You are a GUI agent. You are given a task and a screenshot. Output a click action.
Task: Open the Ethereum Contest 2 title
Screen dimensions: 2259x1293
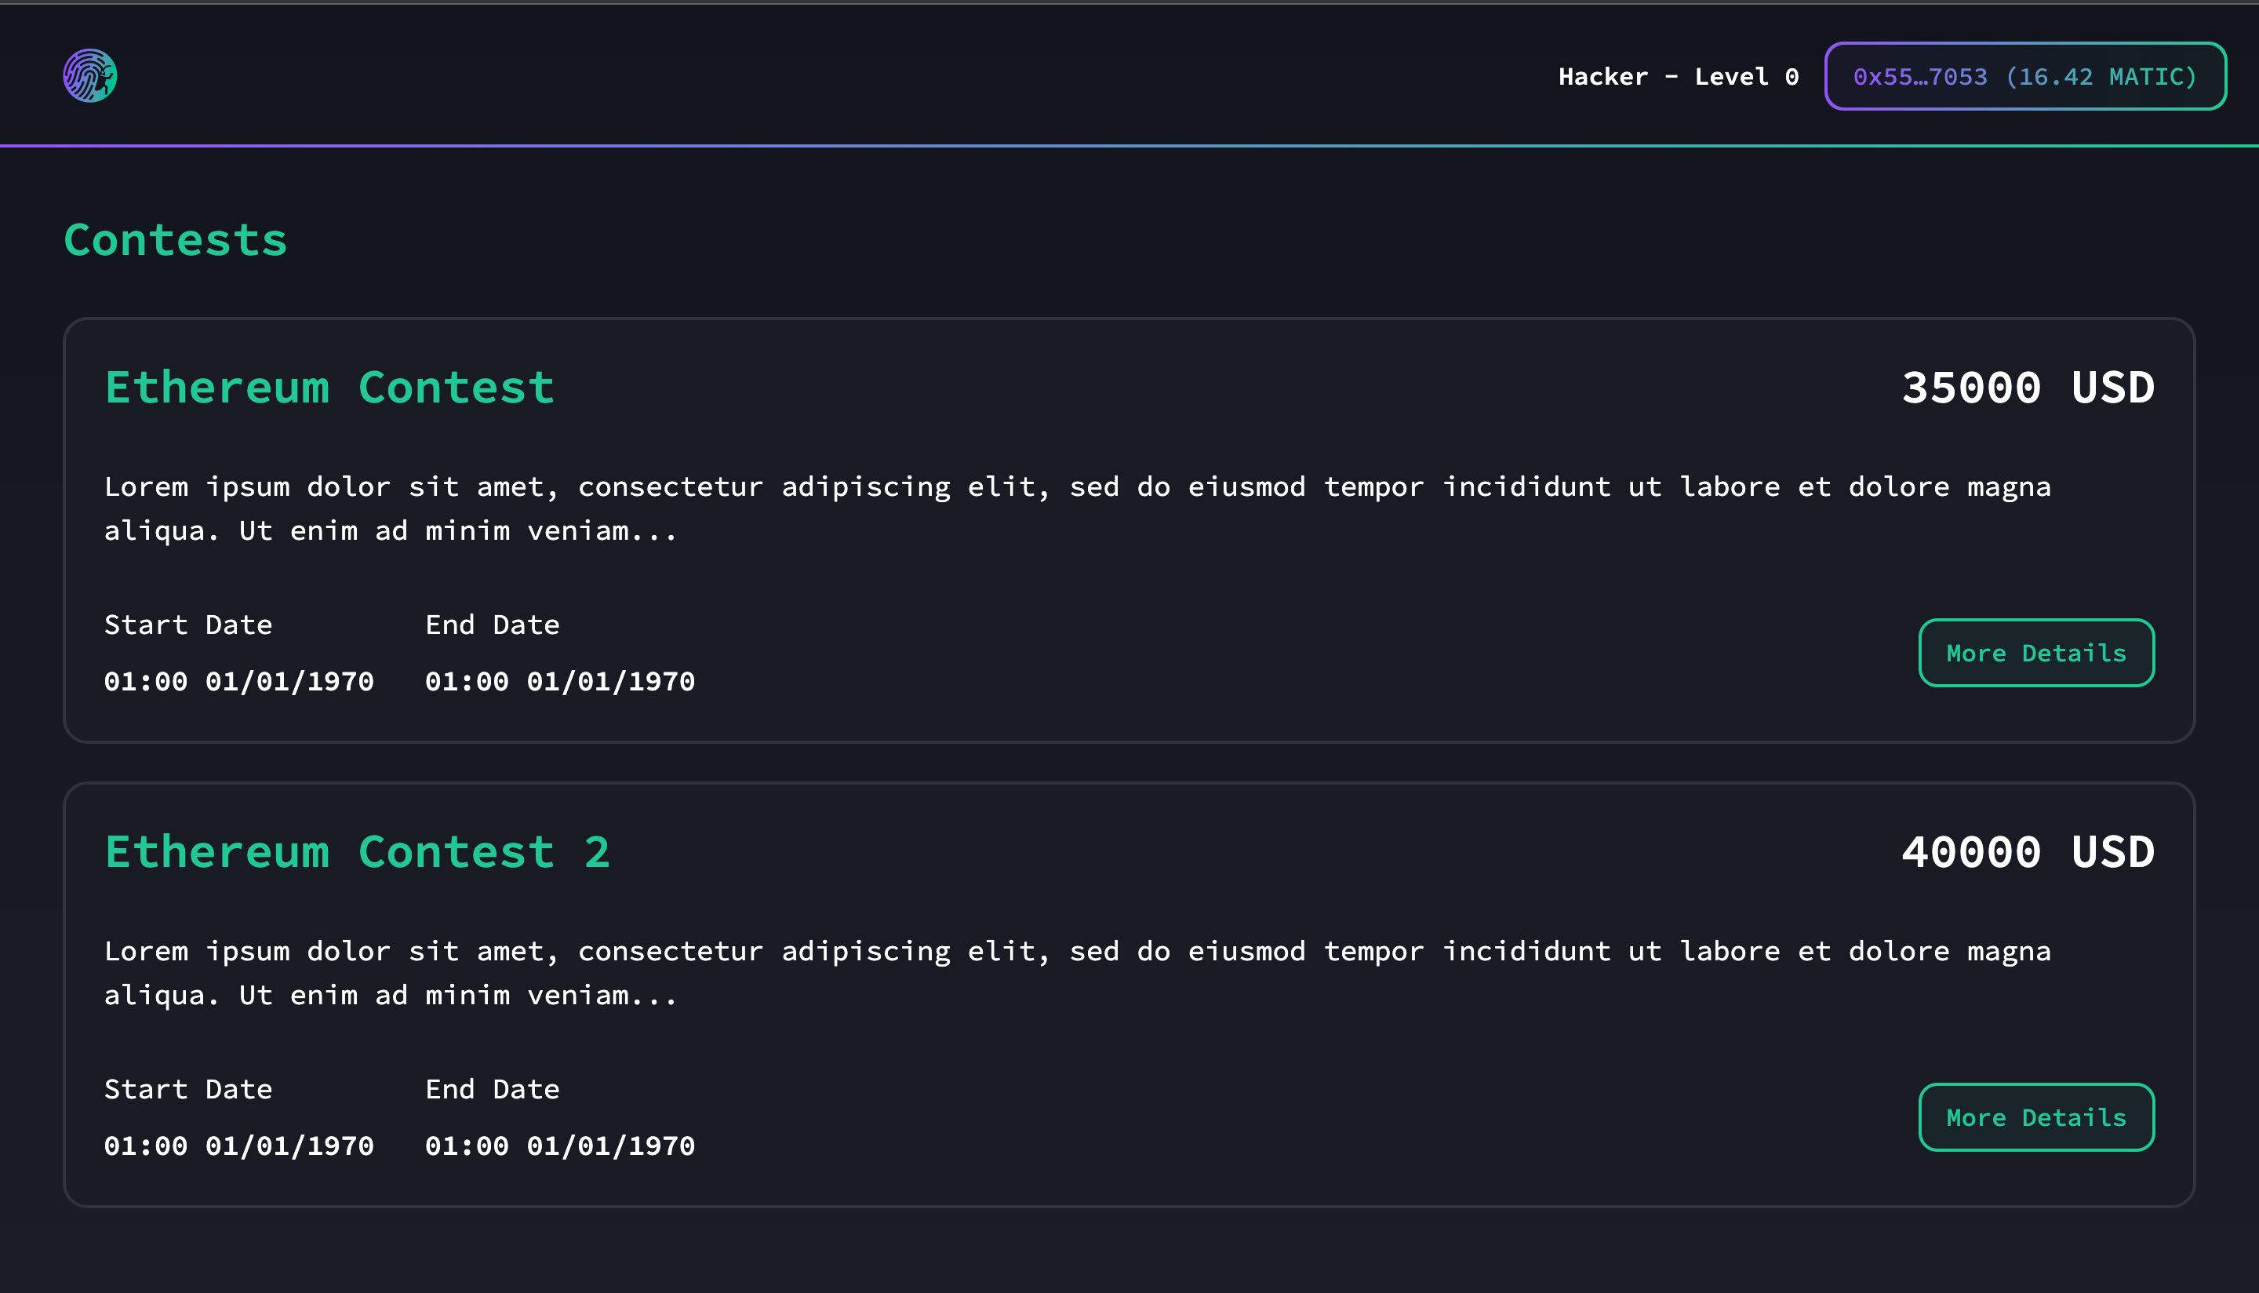point(358,851)
